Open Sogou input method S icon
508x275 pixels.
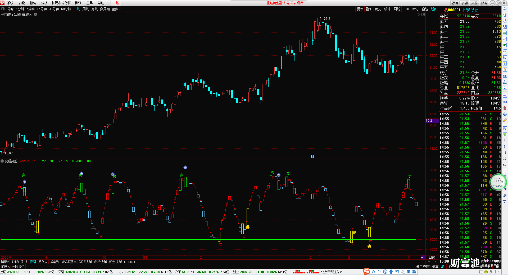tap(366, 271)
